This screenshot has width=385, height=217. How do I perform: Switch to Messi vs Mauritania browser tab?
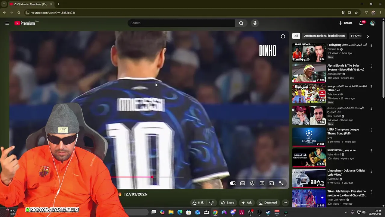tap(31, 4)
